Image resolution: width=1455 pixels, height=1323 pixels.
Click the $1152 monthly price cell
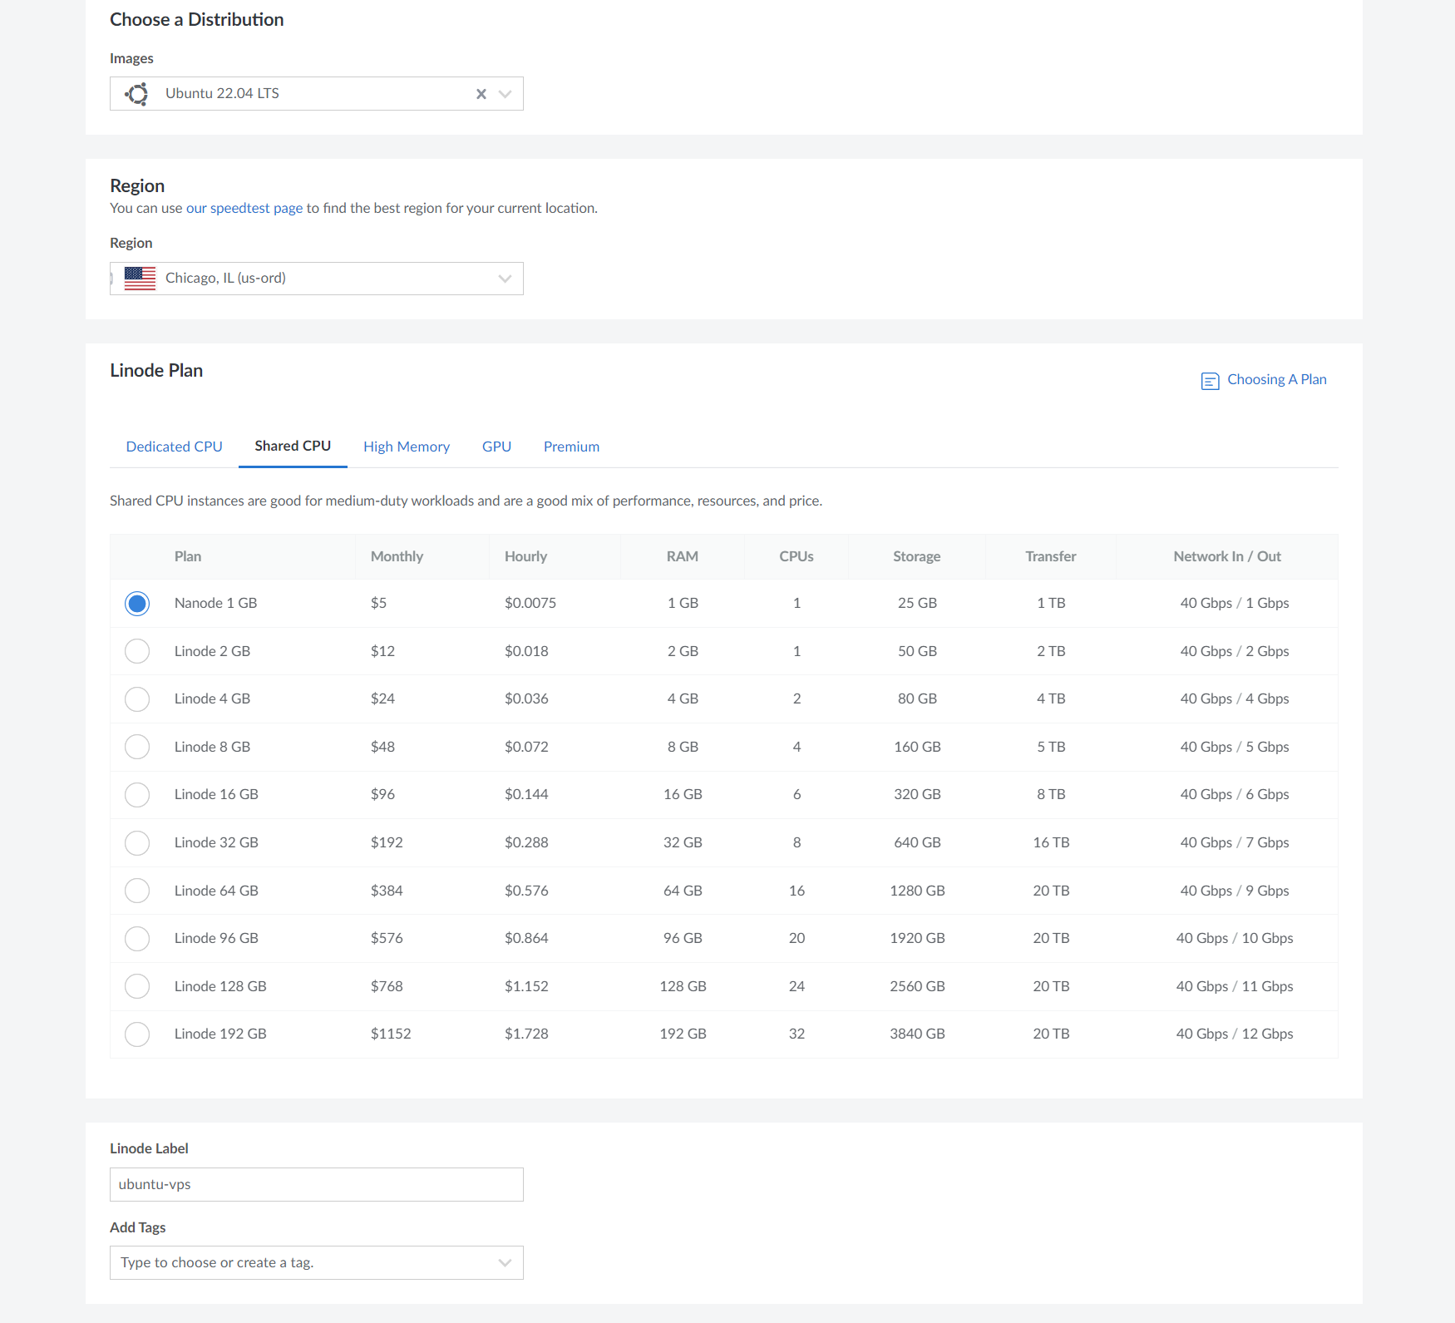pos(391,1034)
